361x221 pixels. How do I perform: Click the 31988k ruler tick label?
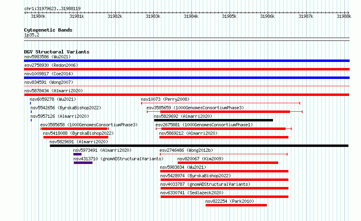344,16
